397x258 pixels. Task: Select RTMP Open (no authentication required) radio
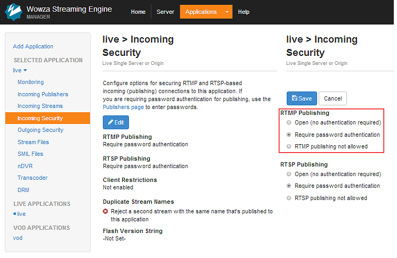[289, 122]
